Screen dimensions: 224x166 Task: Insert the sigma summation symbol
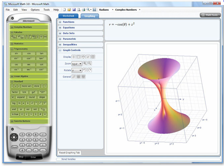click(38, 37)
